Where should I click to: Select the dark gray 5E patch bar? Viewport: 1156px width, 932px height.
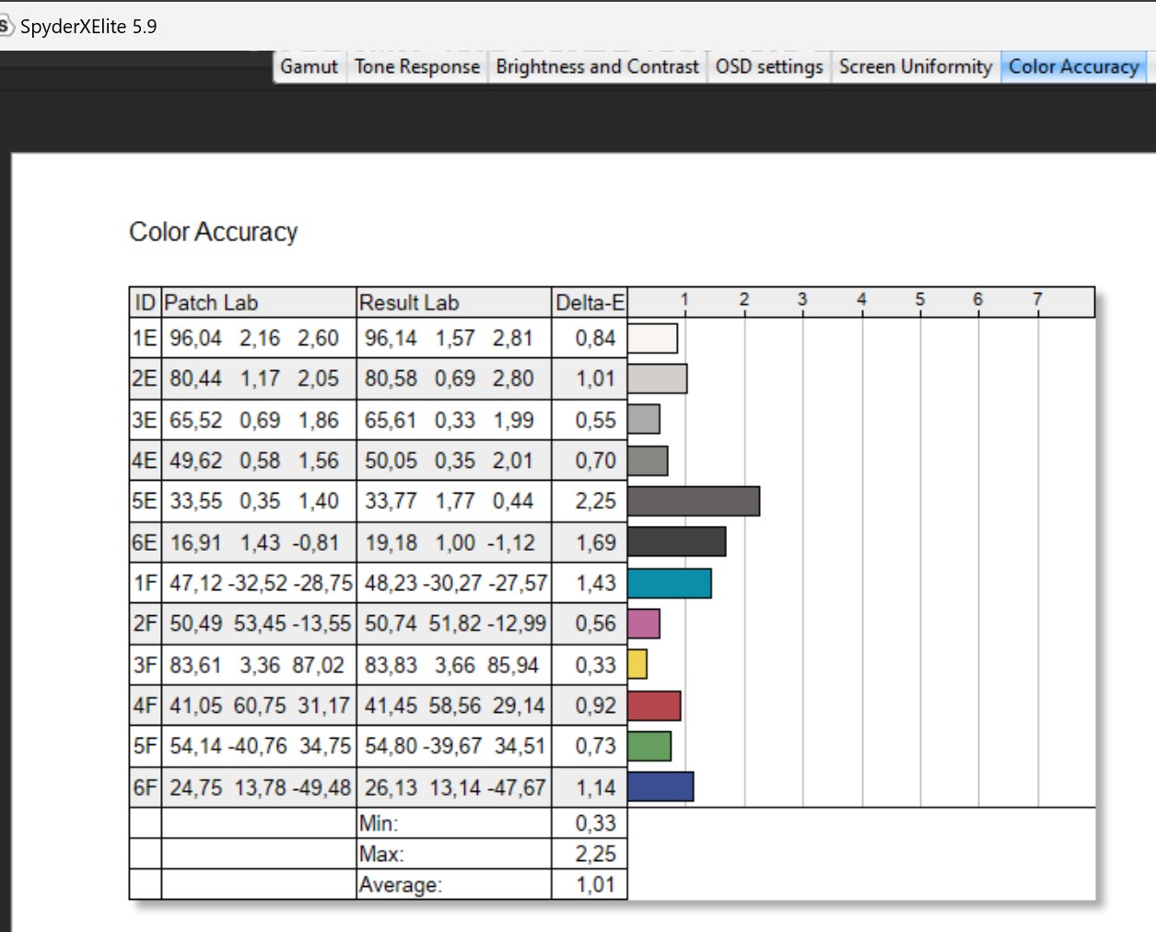694,501
